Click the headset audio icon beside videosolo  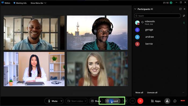(142, 22)
